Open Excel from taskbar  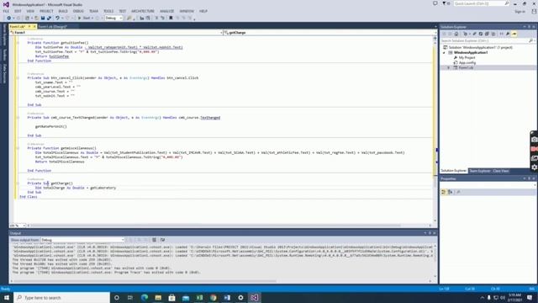coord(199,297)
